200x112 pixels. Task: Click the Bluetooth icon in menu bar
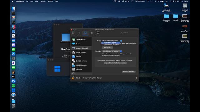155,1
